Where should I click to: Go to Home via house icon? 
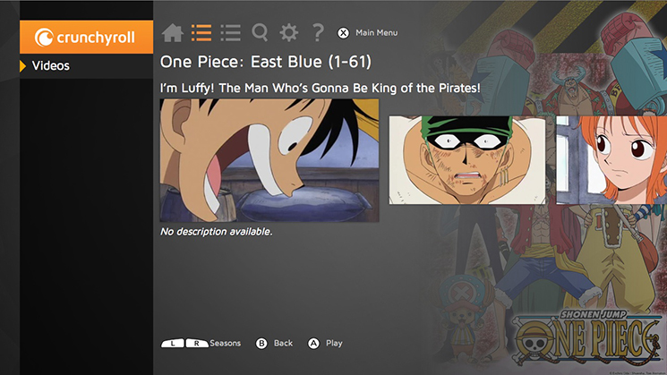click(x=173, y=33)
